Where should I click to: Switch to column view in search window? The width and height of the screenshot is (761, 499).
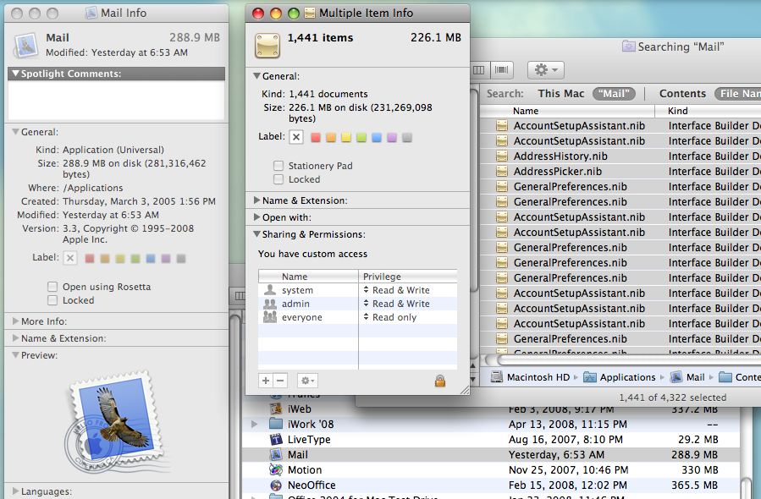pyautogui.click(x=479, y=70)
